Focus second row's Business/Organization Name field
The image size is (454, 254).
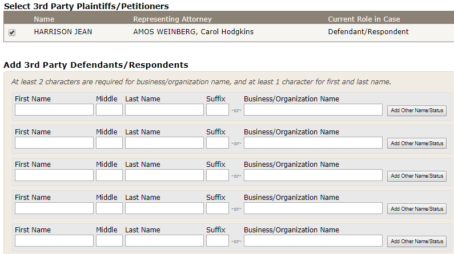pyautogui.click(x=313, y=143)
